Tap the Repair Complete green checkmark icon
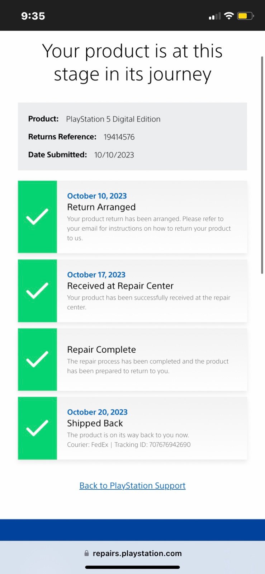The width and height of the screenshot is (265, 574). click(37, 359)
